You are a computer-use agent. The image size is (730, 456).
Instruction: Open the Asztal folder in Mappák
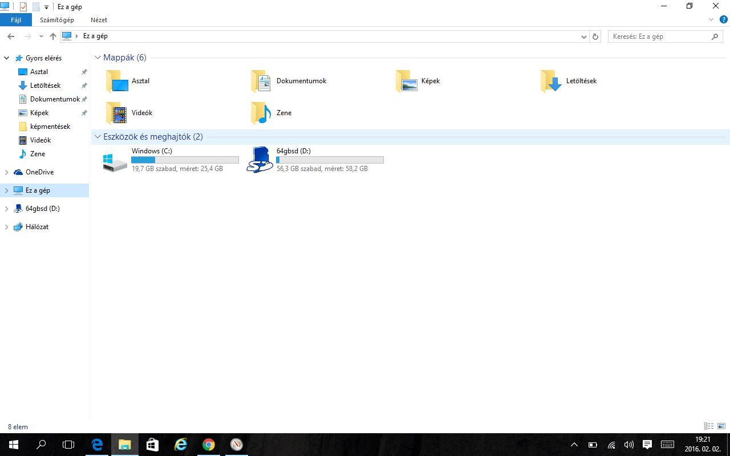tap(128, 81)
